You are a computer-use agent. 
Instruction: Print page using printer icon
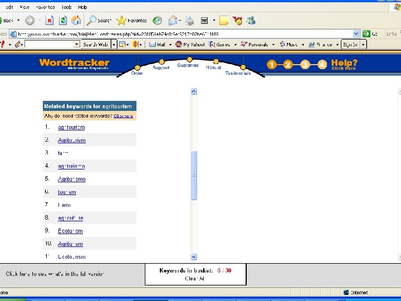tap(189, 21)
